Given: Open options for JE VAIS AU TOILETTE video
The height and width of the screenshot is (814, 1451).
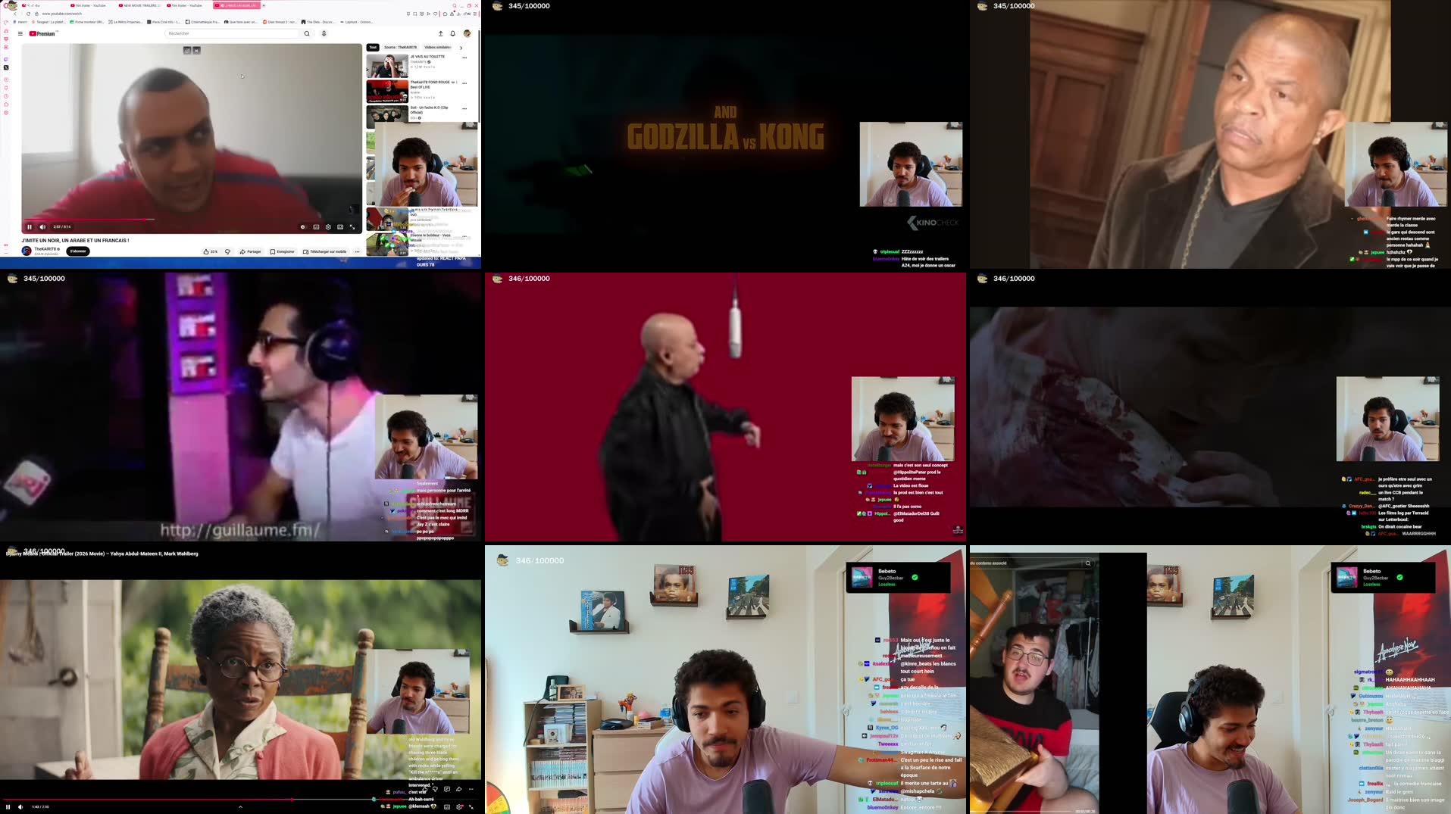Looking at the screenshot, I should pos(464,58).
